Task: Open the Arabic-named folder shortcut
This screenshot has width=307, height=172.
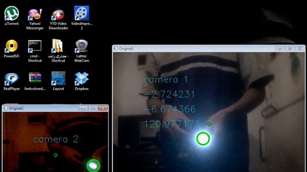Action: [x=58, y=46]
